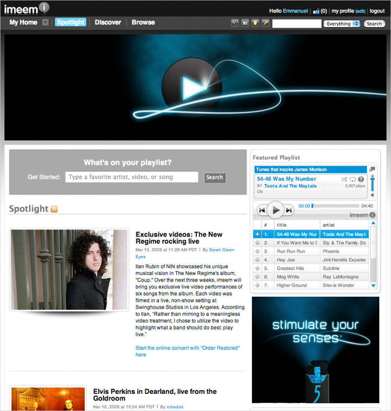391x411 pixels.
Task: Go to My Home tab
Action: coord(23,22)
